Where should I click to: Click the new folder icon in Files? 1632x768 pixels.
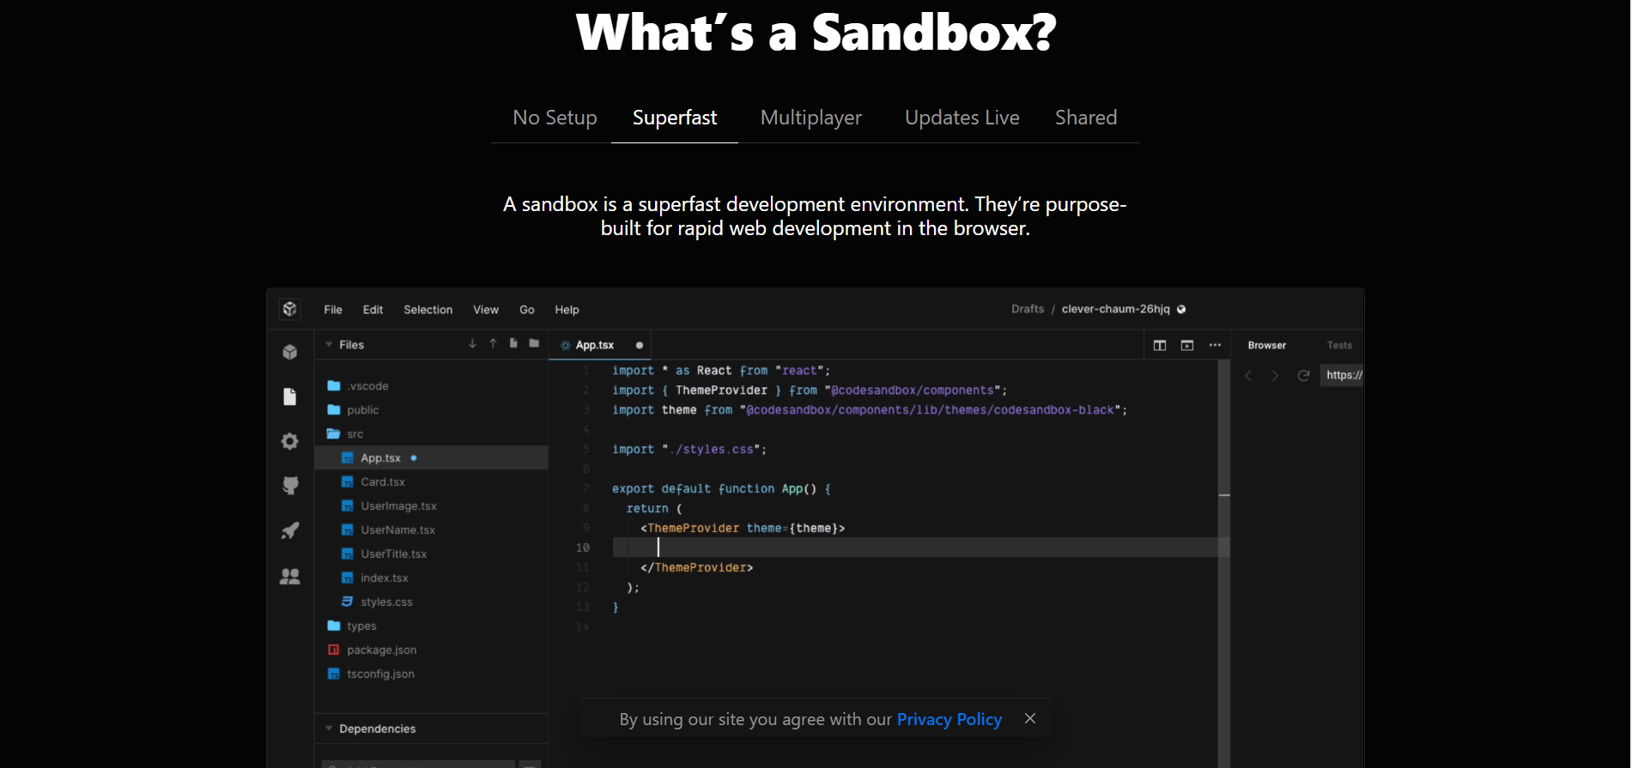pos(534,344)
